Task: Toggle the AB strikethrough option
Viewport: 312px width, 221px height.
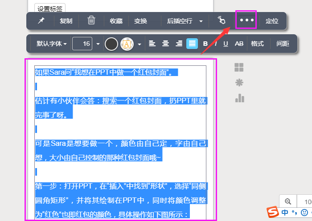Action: [239, 44]
